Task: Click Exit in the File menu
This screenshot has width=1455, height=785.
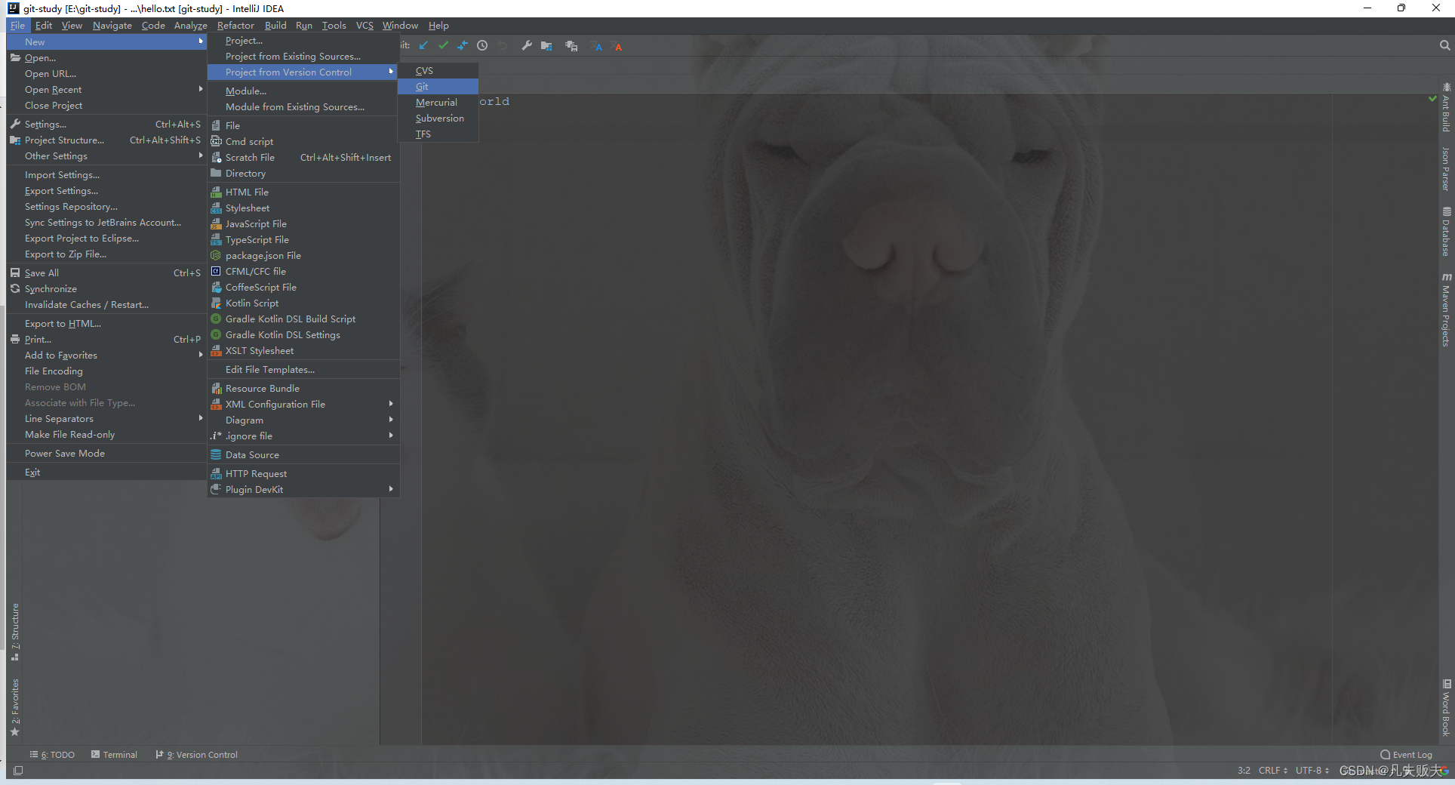Action: click(106, 472)
